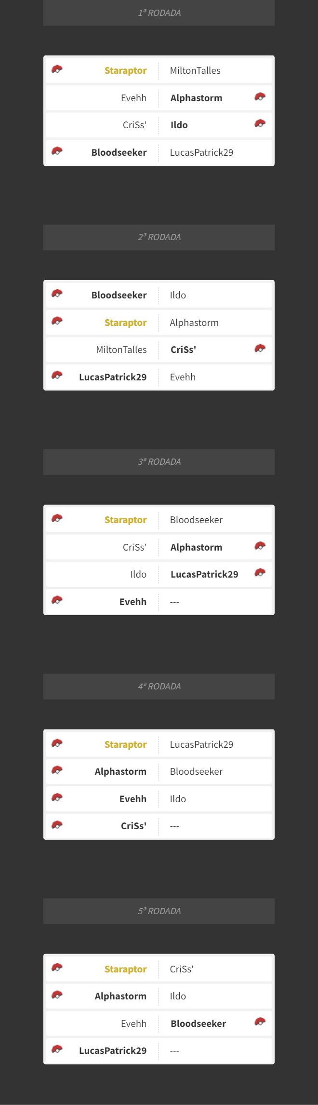Screen dimensions: 318x1105
Task: Click the Pokéball next to Evehh in 4ª Rodada
Action: coord(57,797)
